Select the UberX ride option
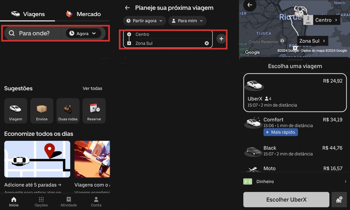The width and height of the screenshot is (350, 210). click(295, 93)
